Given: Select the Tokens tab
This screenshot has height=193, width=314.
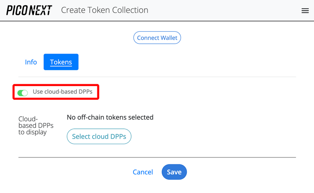Looking at the screenshot, I should click(61, 62).
